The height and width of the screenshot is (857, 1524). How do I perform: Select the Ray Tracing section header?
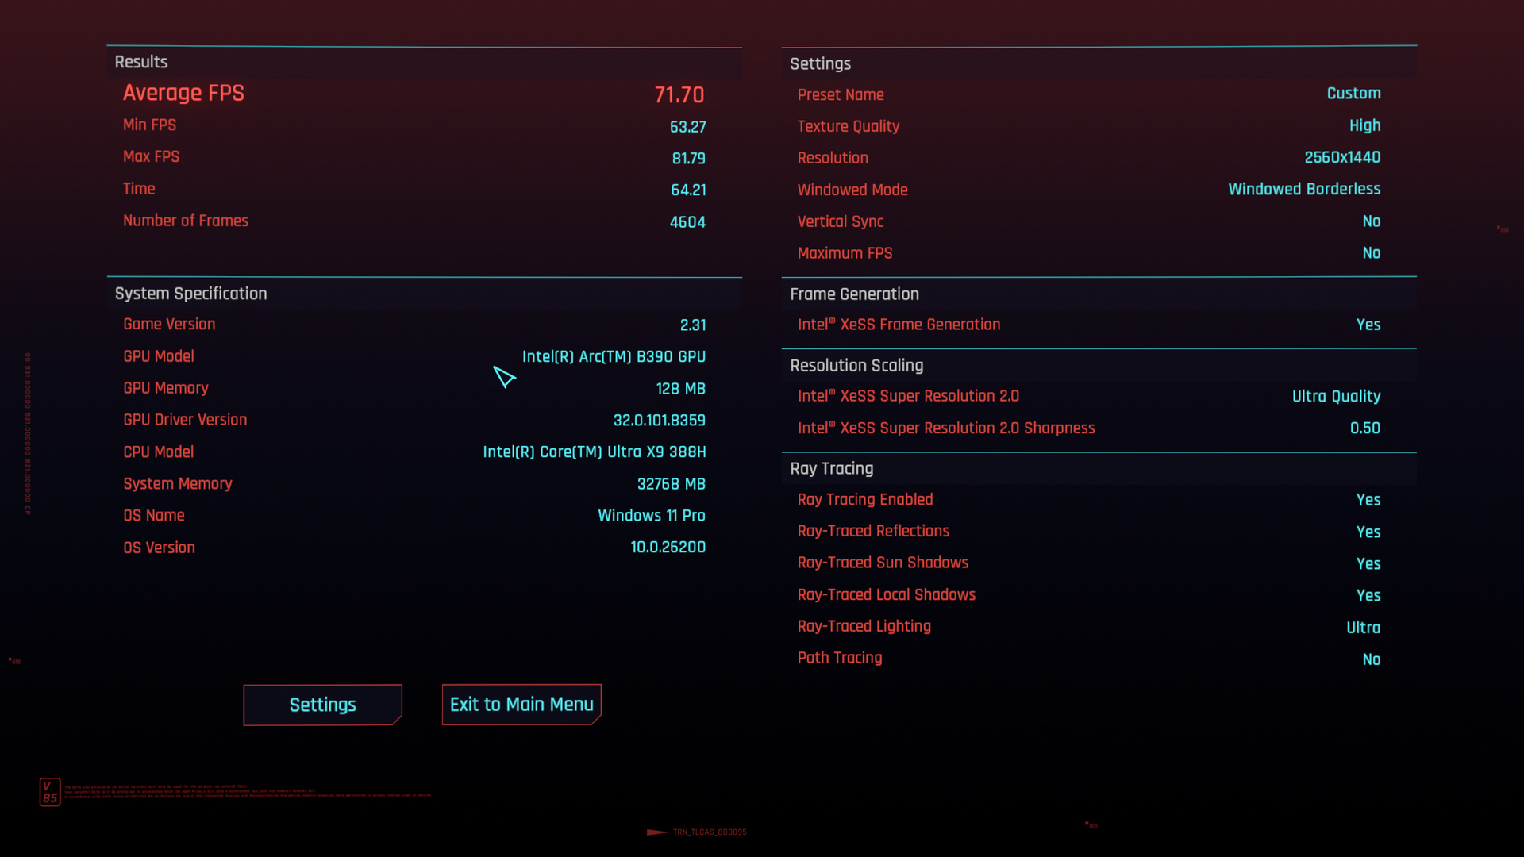(x=831, y=469)
